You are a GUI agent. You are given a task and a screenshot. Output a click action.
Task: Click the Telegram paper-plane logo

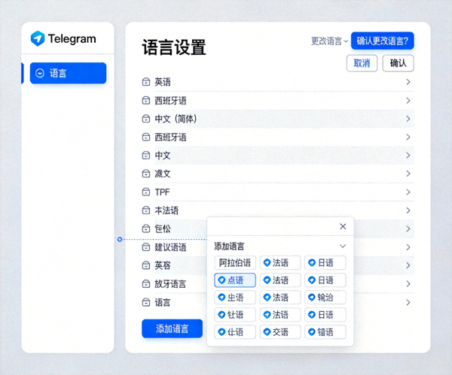point(38,38)
